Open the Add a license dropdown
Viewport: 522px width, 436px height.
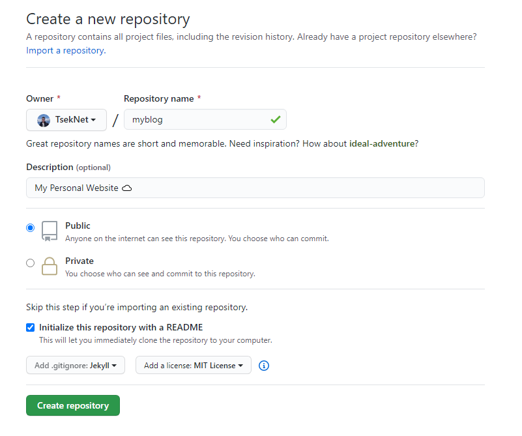click(x=193, y=366)
